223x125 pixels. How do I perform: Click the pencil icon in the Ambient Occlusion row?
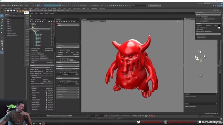[48, 99]
